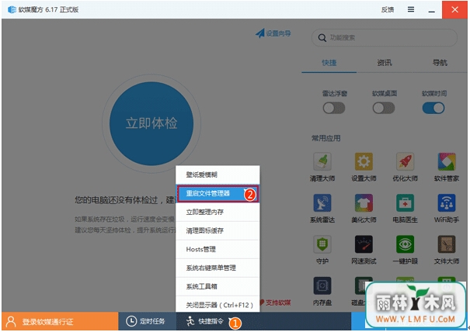Switch to the 导航 tab
The height and width of the screenshot is (332, 470).
click(440, 63)
